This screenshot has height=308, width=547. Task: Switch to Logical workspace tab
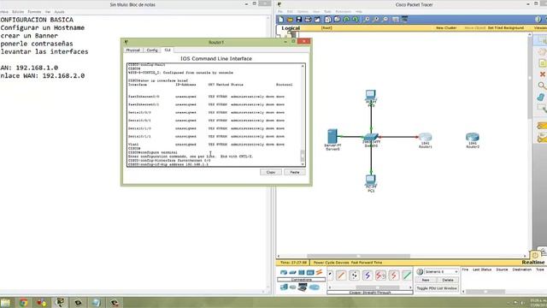[x=291, y=28]
